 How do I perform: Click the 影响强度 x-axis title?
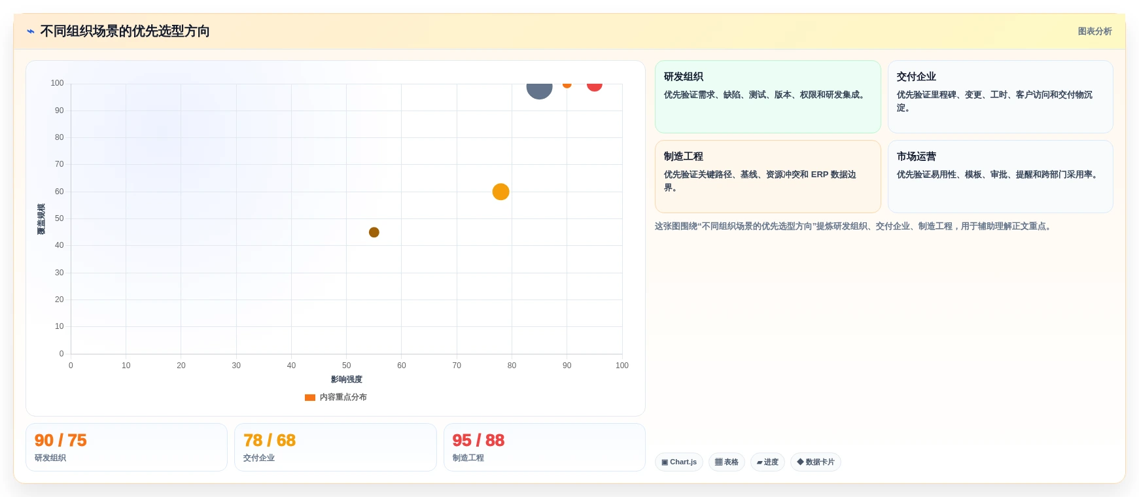click(x=346, y=379)
